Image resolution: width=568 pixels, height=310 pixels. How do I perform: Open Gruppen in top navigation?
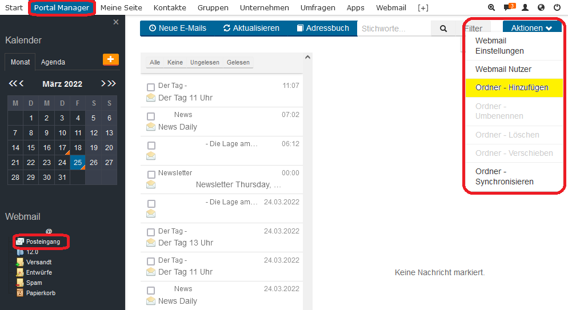point(213,7)
